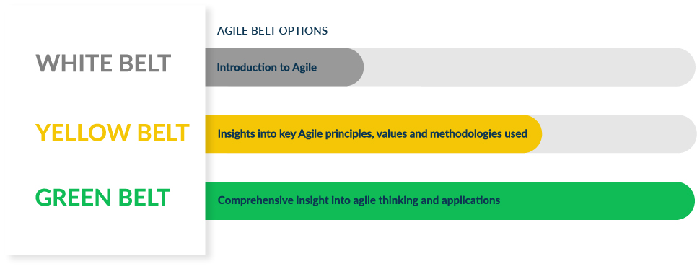Click the rounded right end of the gray filled bar
This screenshot has width=697, height=269.
[x=354, y=67]
